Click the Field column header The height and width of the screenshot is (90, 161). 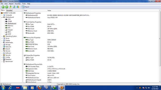[x=35, y=10]
